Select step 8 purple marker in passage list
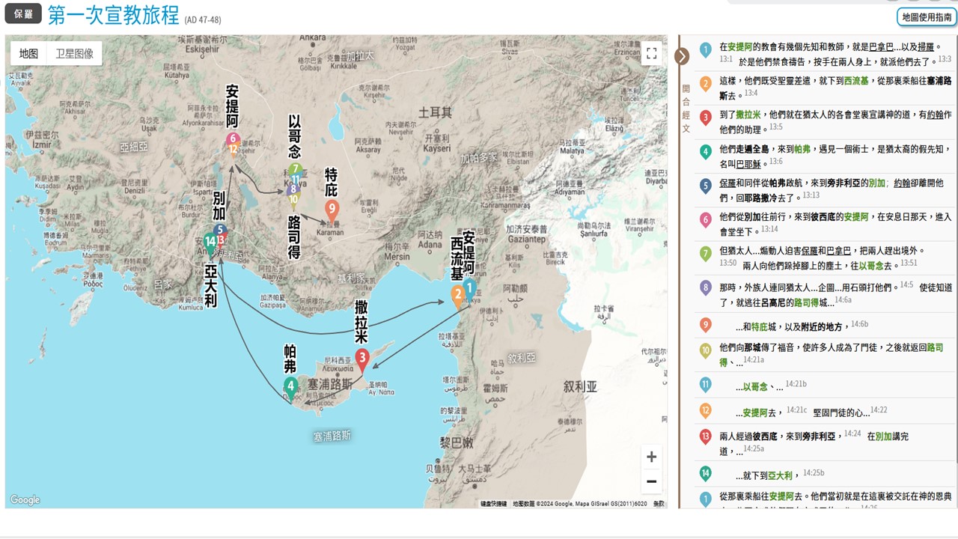Image resolution: width=958 pixels, height=539 pixels. (705, 287)
